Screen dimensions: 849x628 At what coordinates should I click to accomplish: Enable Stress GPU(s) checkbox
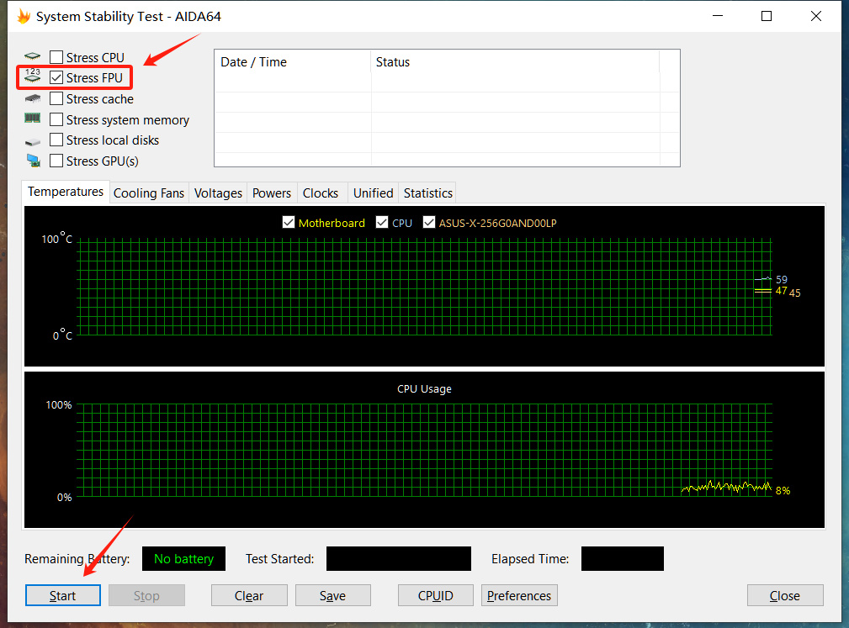[x=56, y=161]
